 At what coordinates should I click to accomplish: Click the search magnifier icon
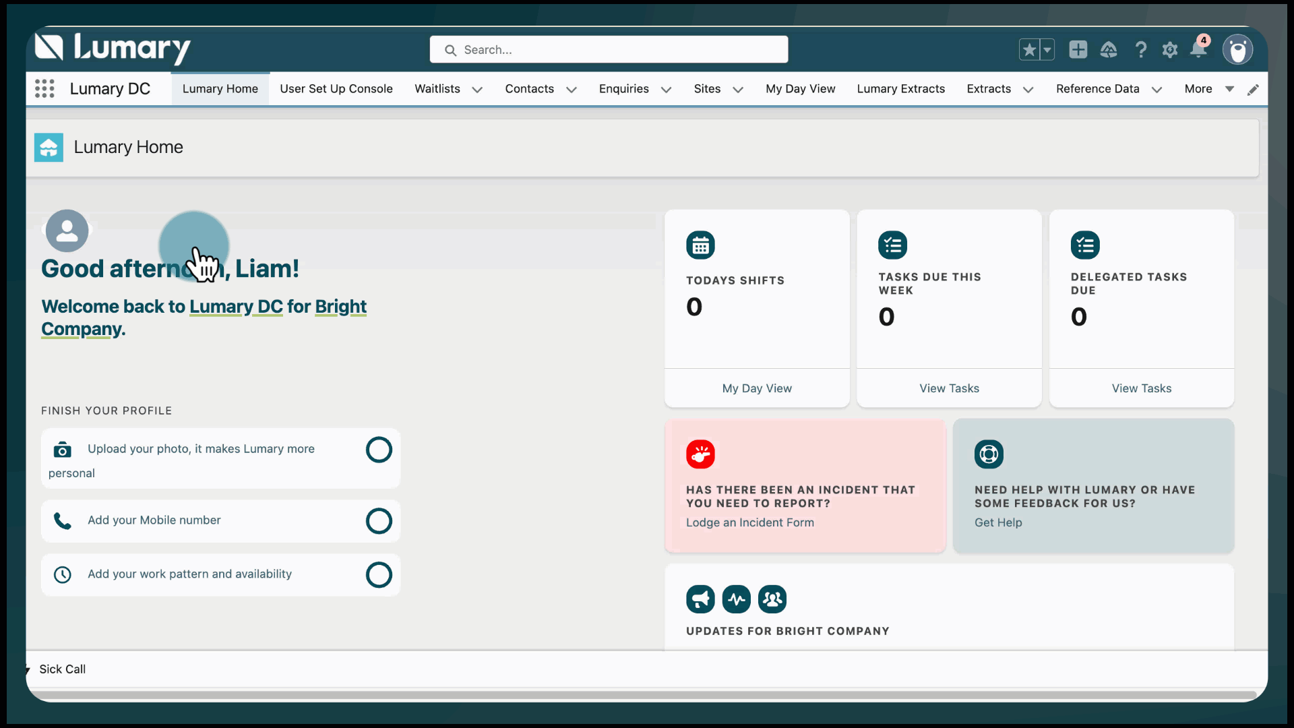[450, 50]
